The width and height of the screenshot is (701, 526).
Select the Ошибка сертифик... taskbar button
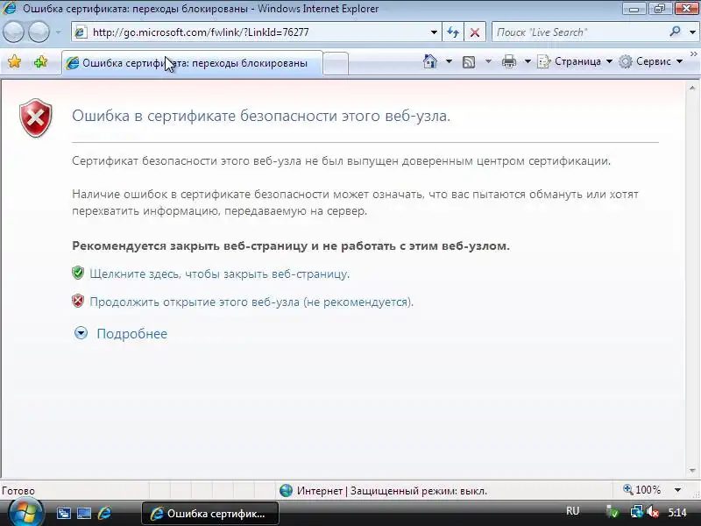pyautogui.click(x=210, y=514)
